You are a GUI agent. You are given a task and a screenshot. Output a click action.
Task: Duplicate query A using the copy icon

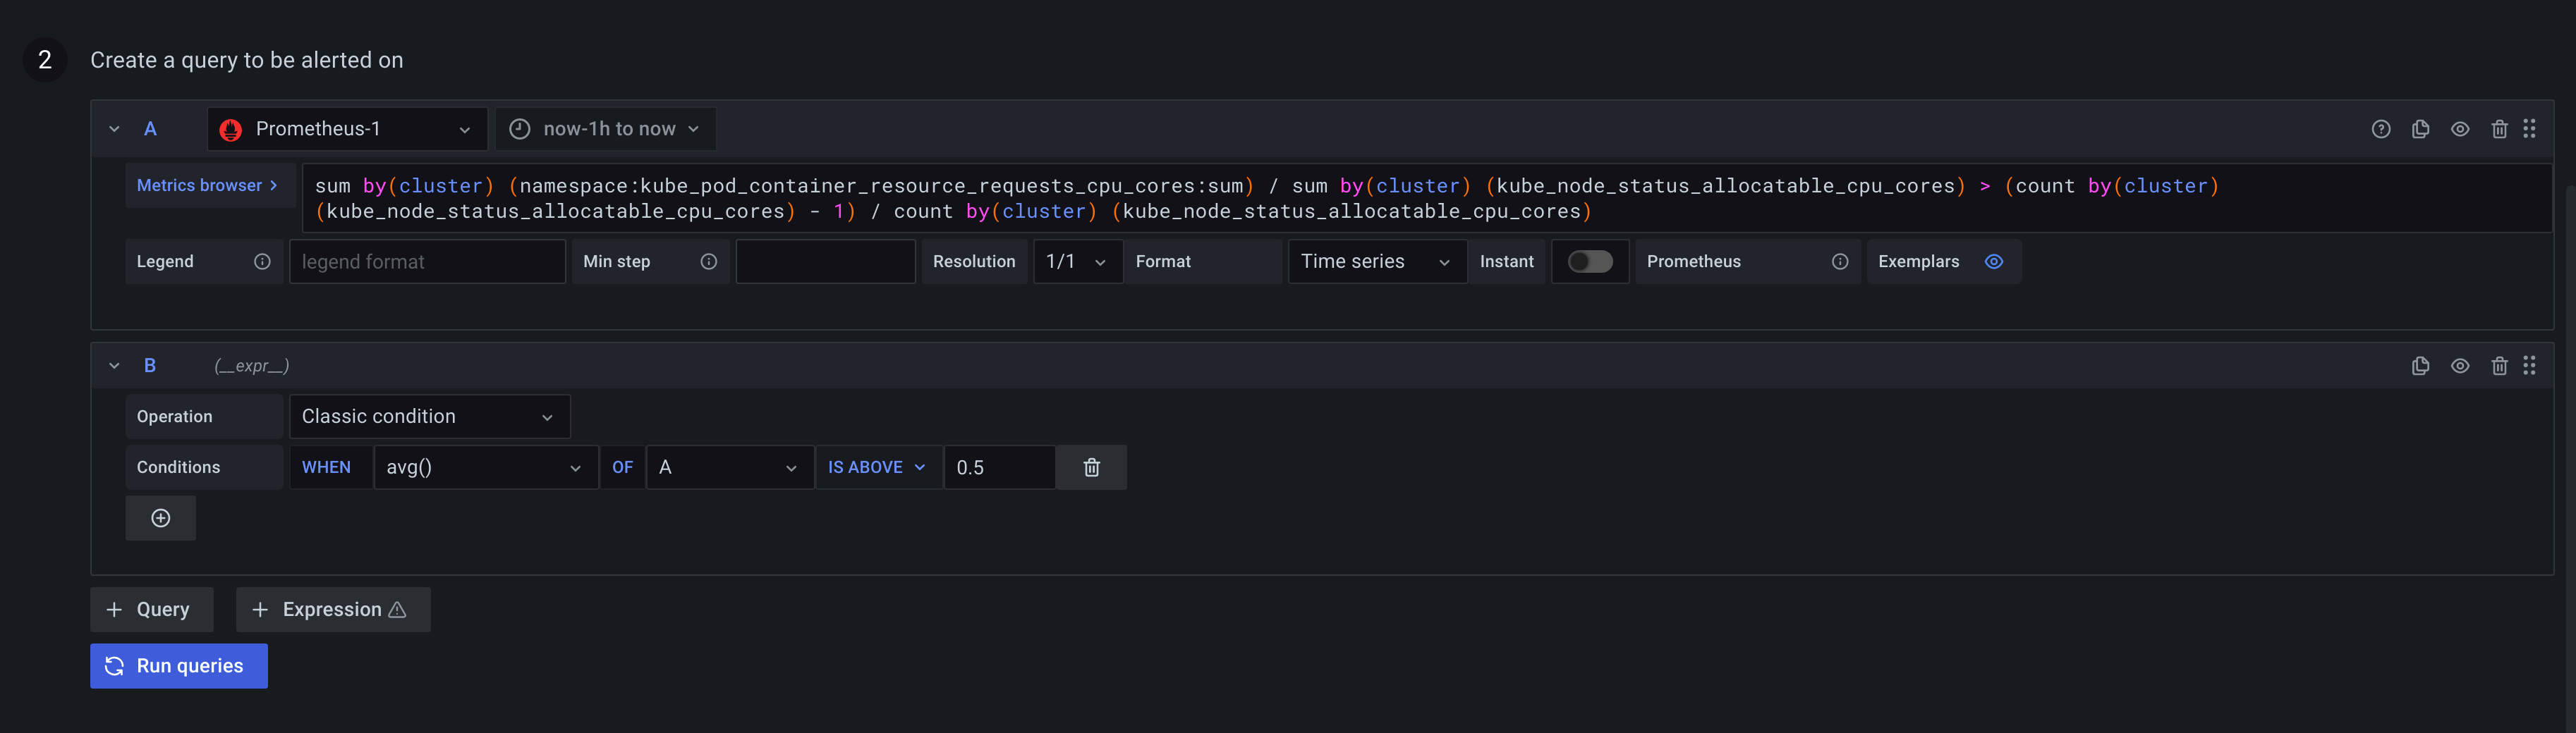(2420, 129)
